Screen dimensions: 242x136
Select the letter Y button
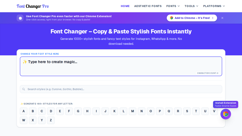pos(42,120)
